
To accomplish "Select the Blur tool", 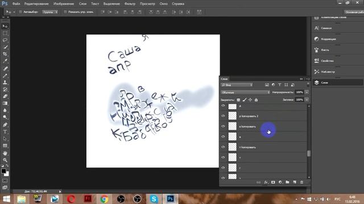I will tap(5, 110).
